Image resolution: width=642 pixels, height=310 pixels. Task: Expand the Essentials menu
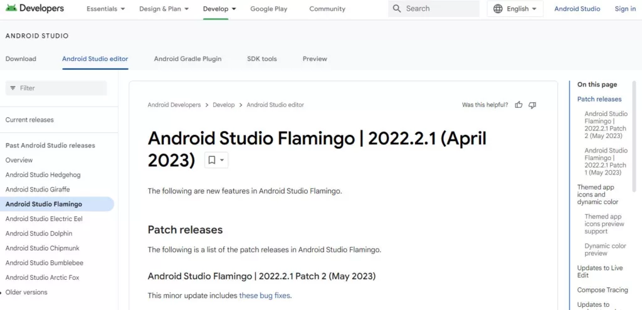[105, 9]
